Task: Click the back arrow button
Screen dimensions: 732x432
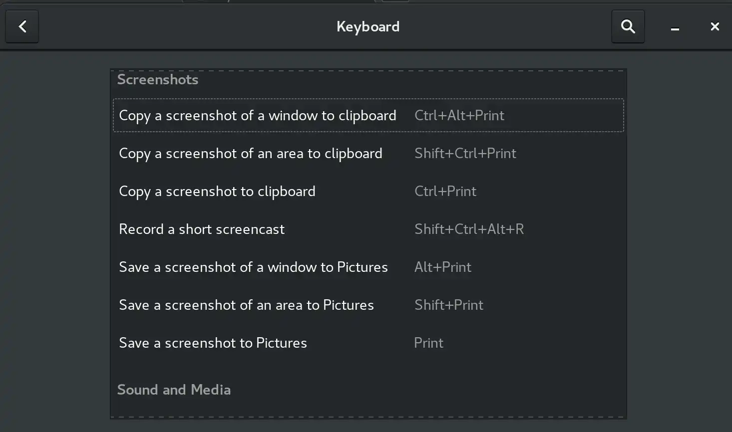Action: (22, 26)
